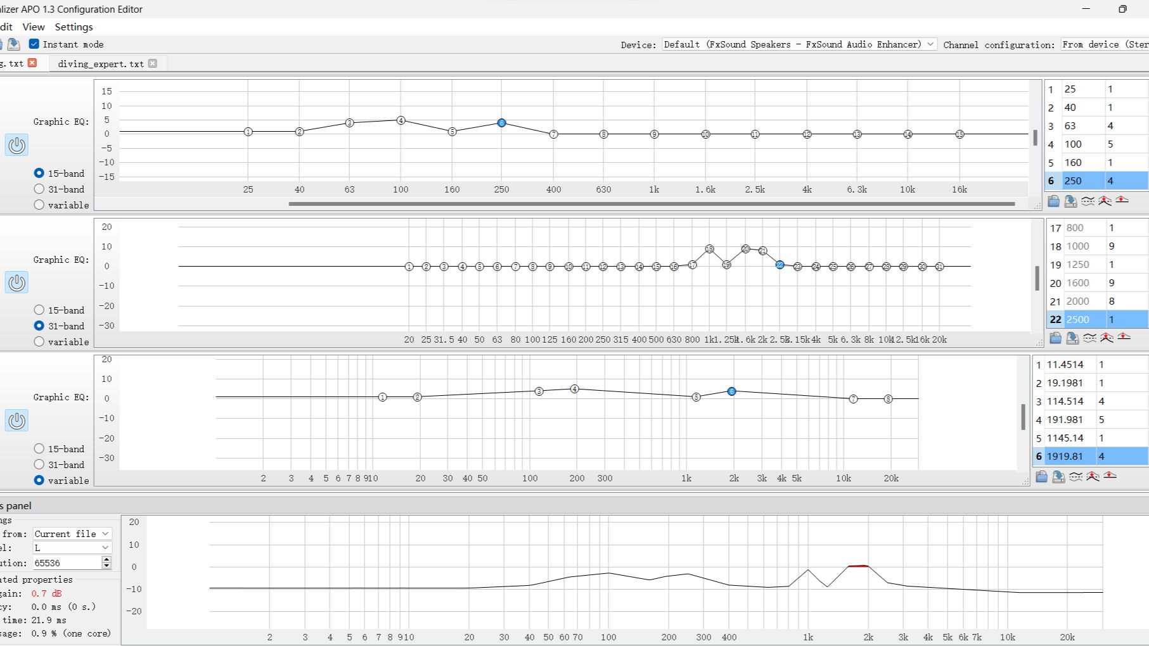Open the Settings menu
Screen dimensions: 1149x646
click(74, 27)
